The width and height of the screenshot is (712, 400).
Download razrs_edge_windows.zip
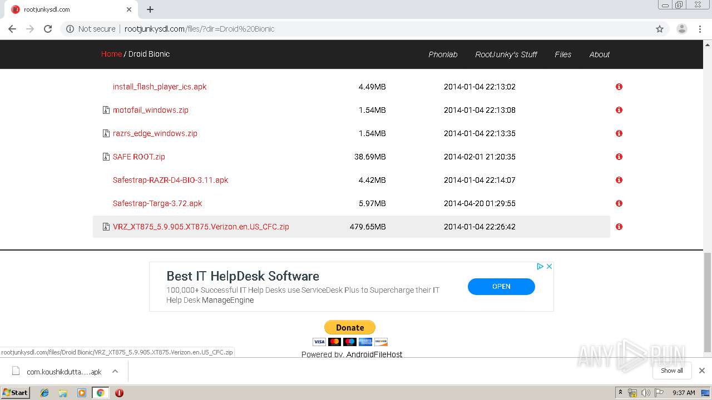point(155,133)
